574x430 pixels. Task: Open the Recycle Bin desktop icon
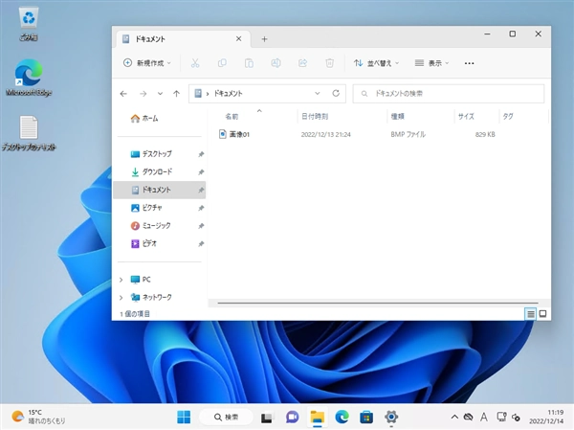29,24
